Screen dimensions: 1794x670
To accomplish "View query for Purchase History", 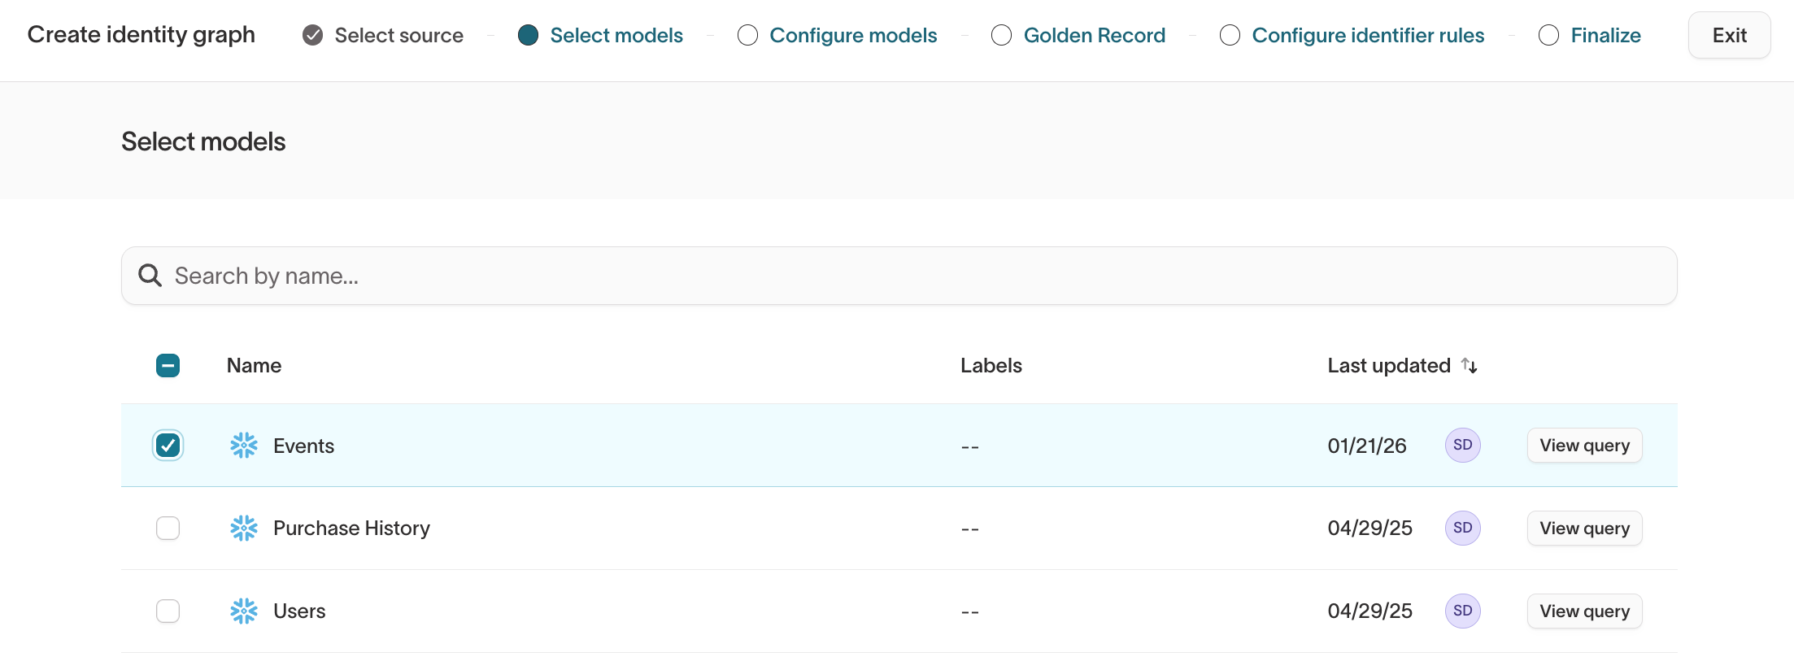I will click(x=1584, y=529).
